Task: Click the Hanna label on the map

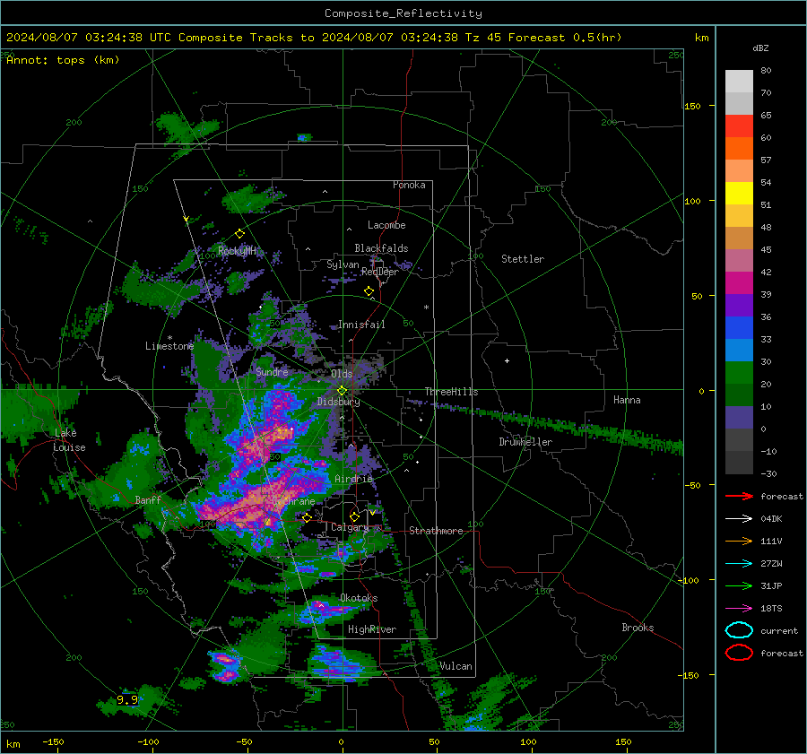Action: tap(627, 400)
